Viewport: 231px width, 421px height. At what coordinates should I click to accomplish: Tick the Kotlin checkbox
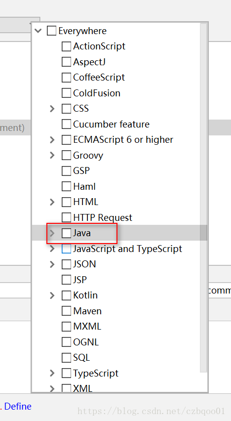pos(66,295)
